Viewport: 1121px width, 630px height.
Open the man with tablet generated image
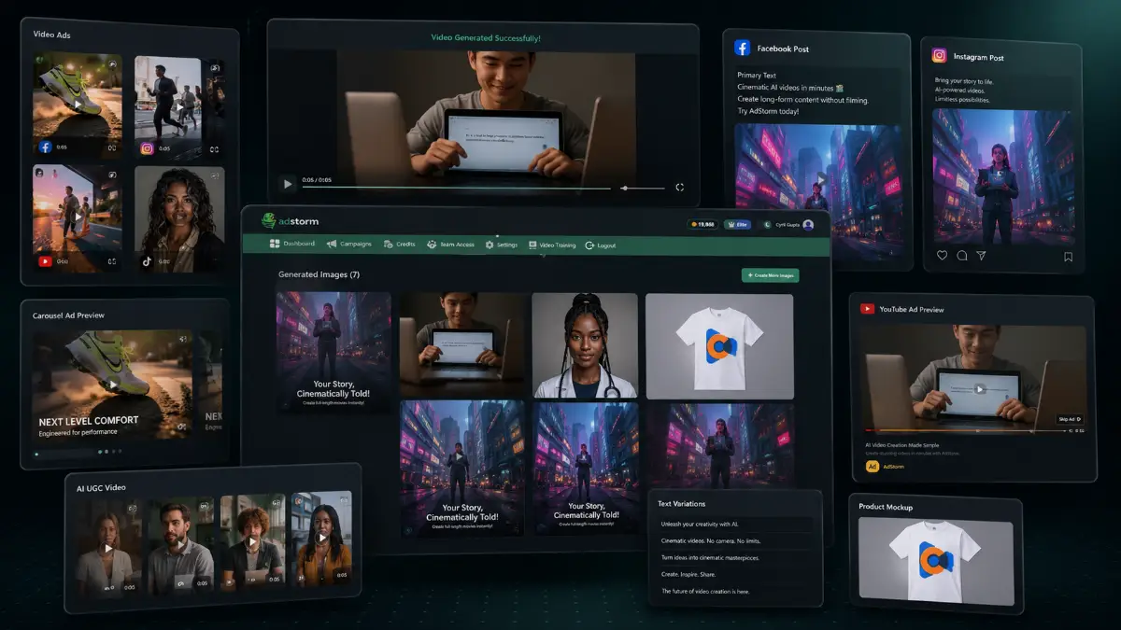click(462, 346)
